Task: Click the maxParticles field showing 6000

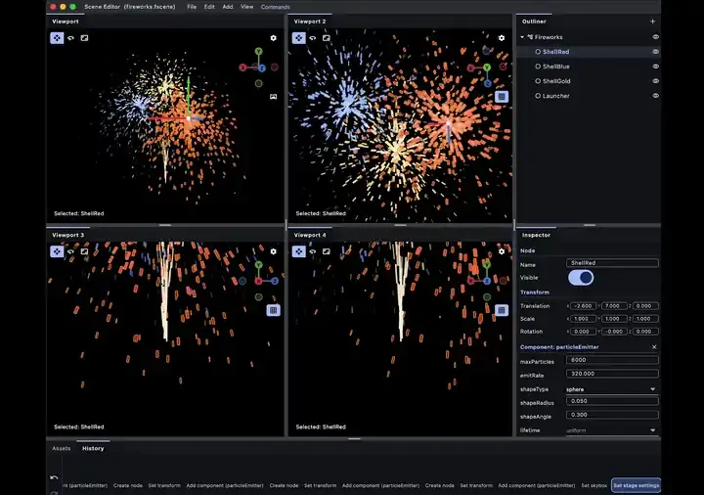Action: [x=612, y=360]
